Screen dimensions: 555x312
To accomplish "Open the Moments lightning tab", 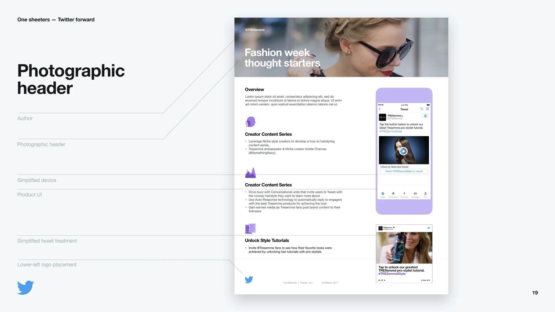I will pos(404,194).
